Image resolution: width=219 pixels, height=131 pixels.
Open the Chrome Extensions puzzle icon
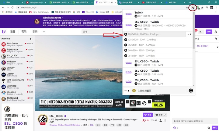(x=202, y=8)
